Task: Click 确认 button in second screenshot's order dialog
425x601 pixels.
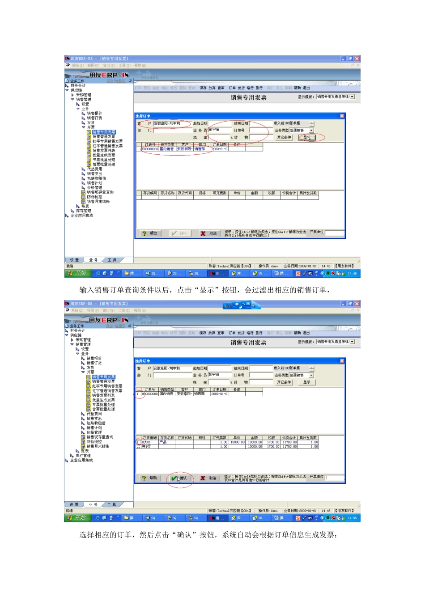Action: [180, 478]
